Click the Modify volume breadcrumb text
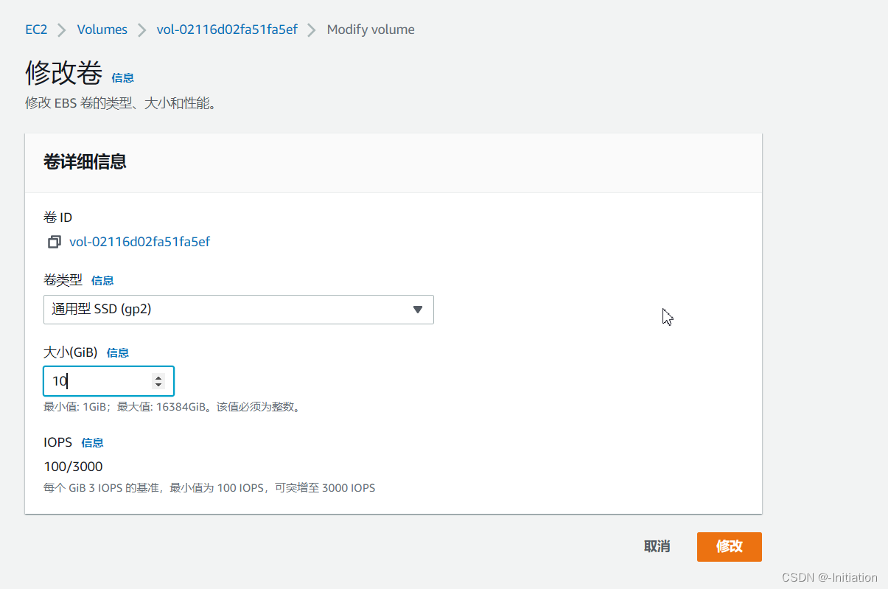 [371, 29]
